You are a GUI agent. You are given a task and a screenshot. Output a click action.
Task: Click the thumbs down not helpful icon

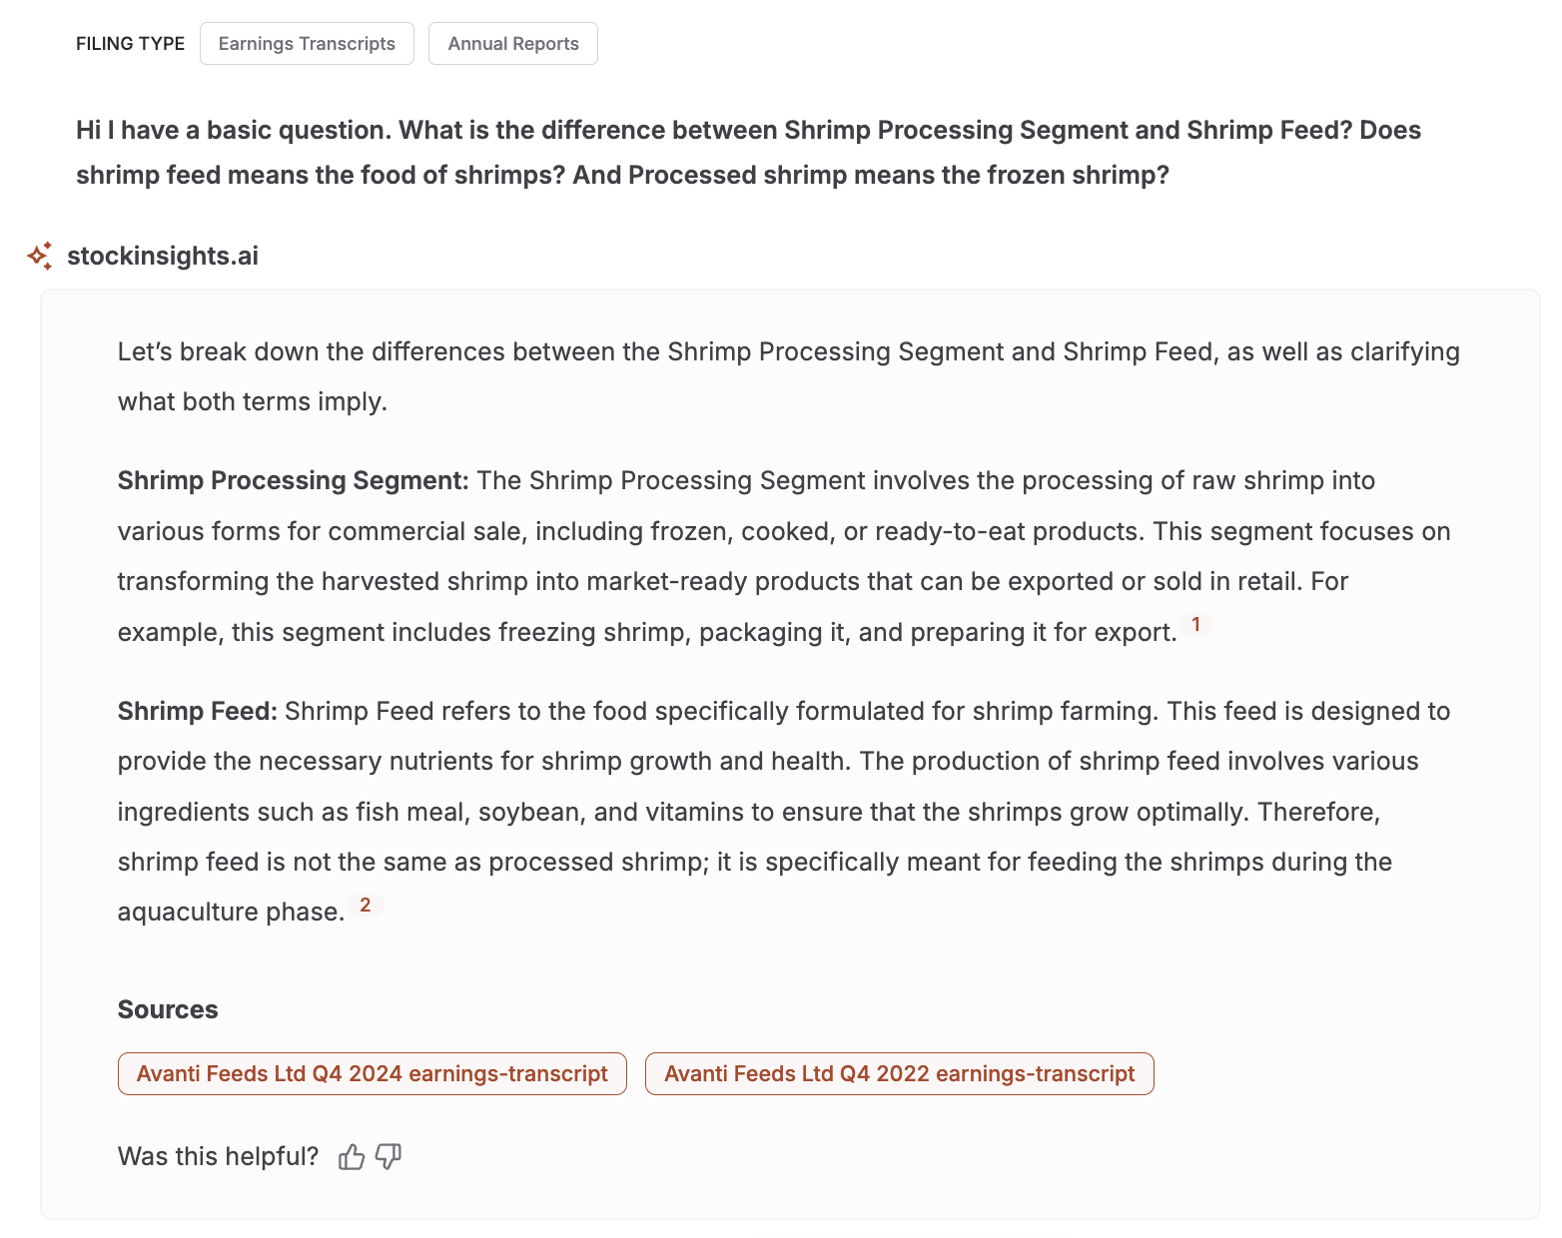click(389, 1157)
